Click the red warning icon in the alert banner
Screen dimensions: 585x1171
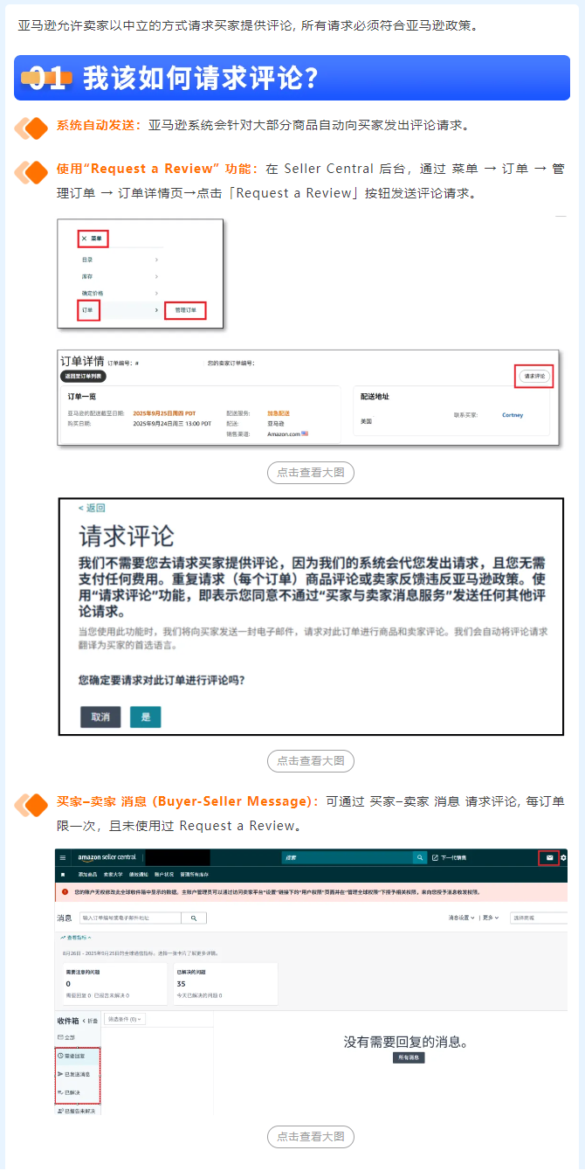(x=65, y=892)
